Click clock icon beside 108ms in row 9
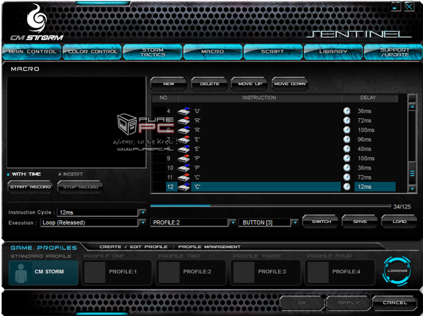Viewport: 423px width, 316px height. 346,158
